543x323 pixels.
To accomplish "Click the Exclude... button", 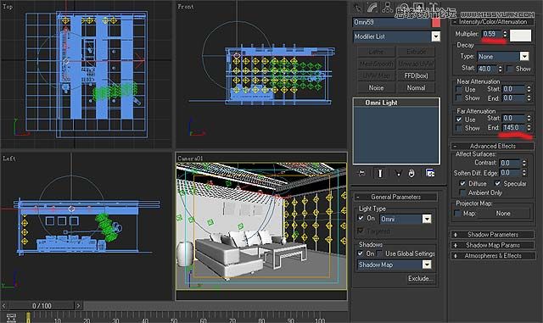I will [x=420, y=278].
